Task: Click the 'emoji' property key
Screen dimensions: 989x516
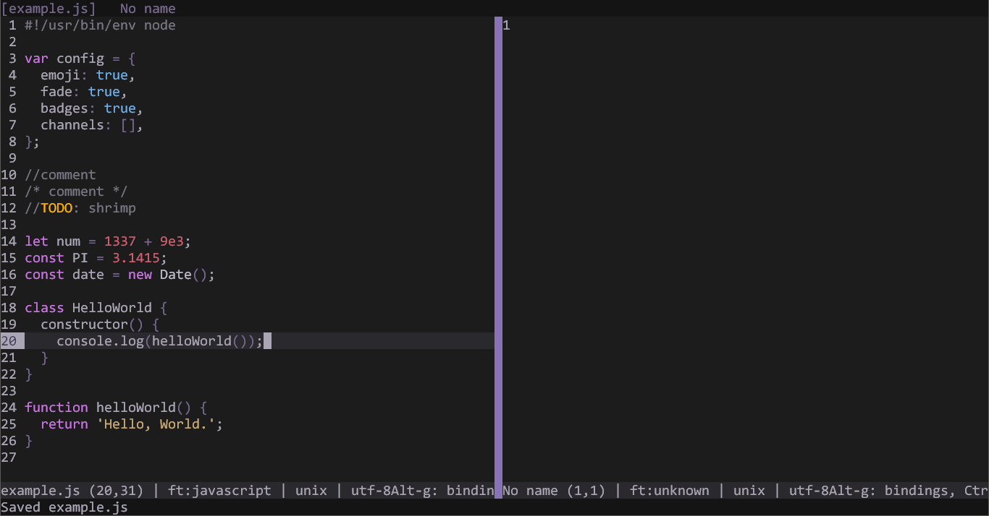Action: click(60, 75)
